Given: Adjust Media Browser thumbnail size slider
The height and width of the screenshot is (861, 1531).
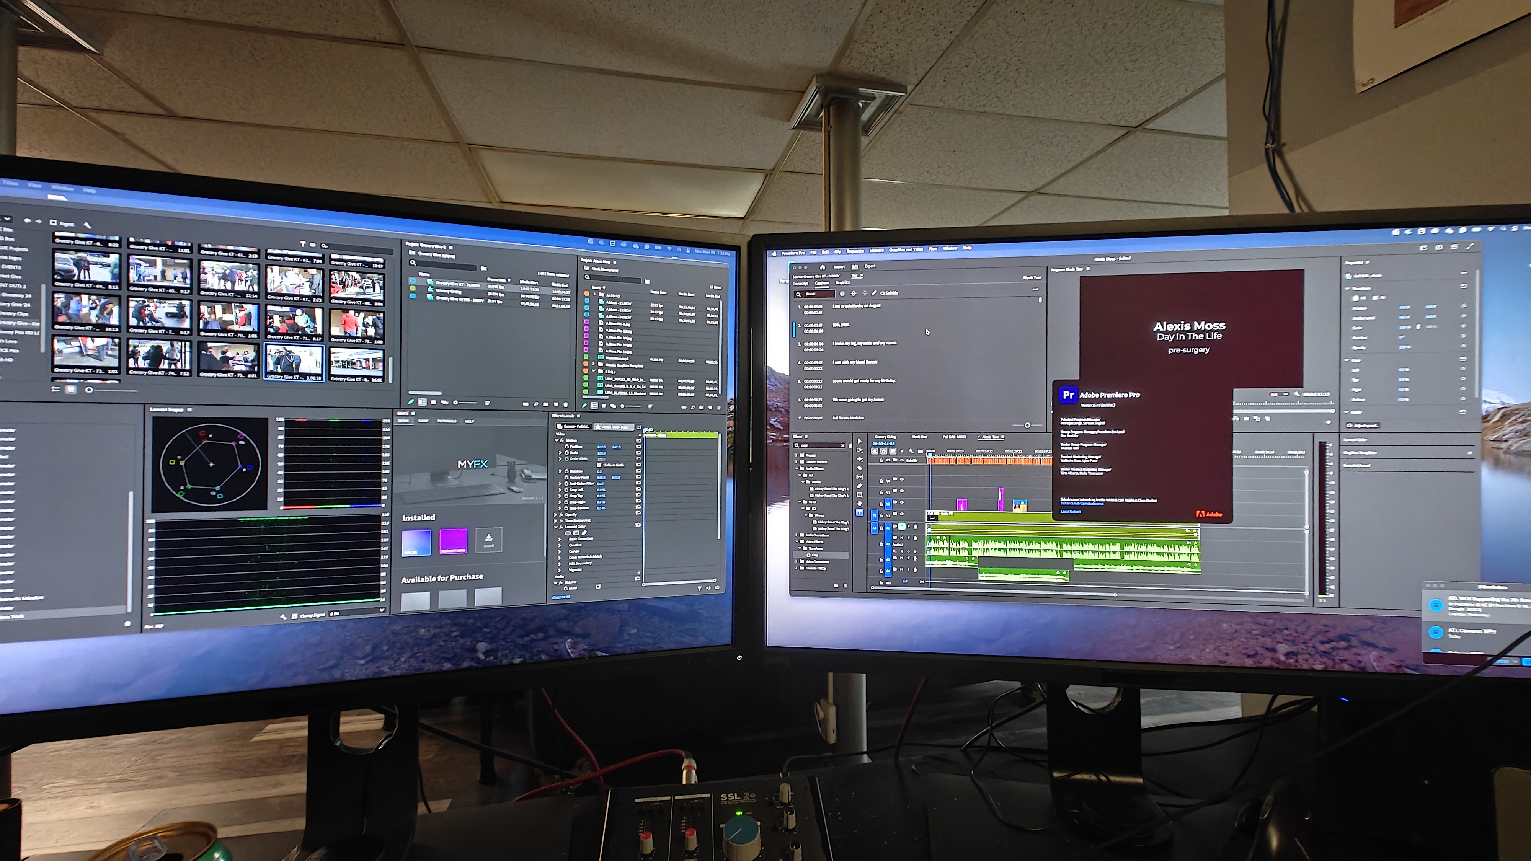Looking at the screenshot, I should [89, 390].
